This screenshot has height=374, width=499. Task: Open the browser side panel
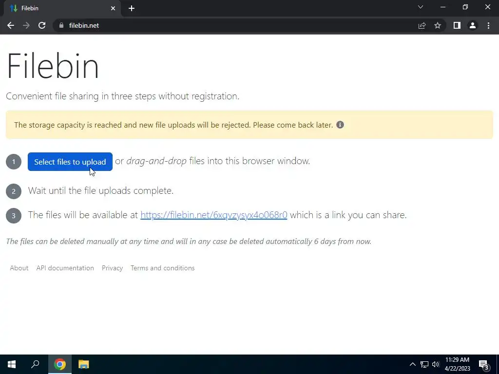point(457,25)
